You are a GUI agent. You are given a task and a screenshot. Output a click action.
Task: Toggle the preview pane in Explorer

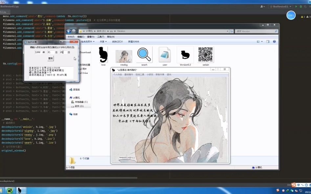[268, 41]
